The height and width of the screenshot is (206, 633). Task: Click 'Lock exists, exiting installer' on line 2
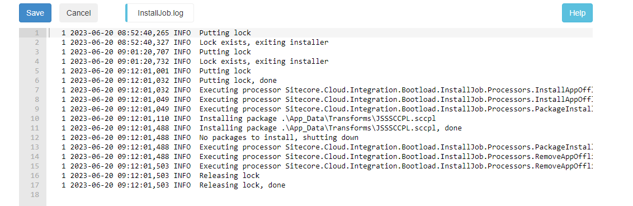pyautogui.click(x=263, y=43)
